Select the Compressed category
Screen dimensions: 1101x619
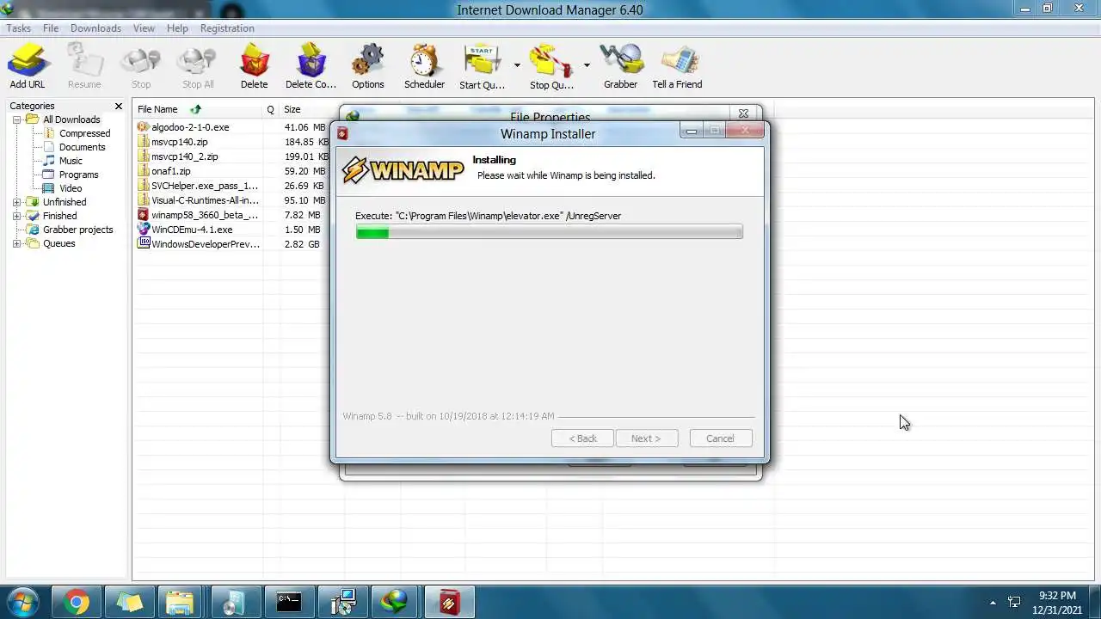pyautogui.click(x=84, y=133)
